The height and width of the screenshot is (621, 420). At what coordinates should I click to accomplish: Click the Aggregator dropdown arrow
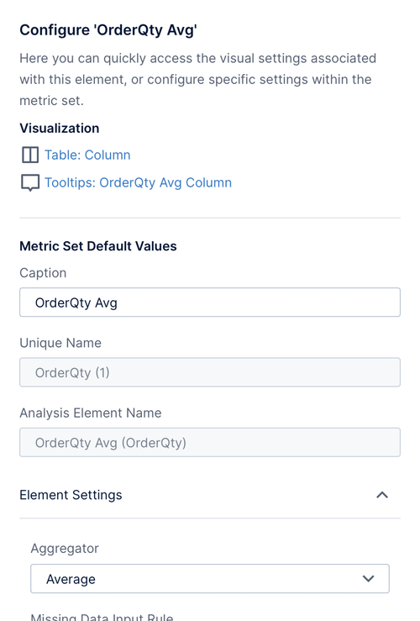click(368, 579)
